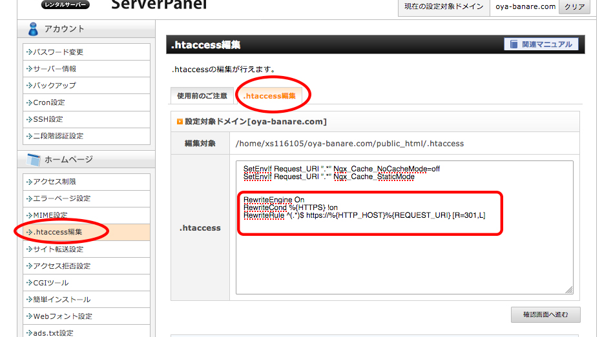Click the RewriteCond %{HTTPS} !on line
This screenshot has height=337, width=613.
point(291,207)
